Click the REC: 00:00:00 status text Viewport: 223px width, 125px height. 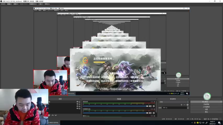tap(179, 119)
